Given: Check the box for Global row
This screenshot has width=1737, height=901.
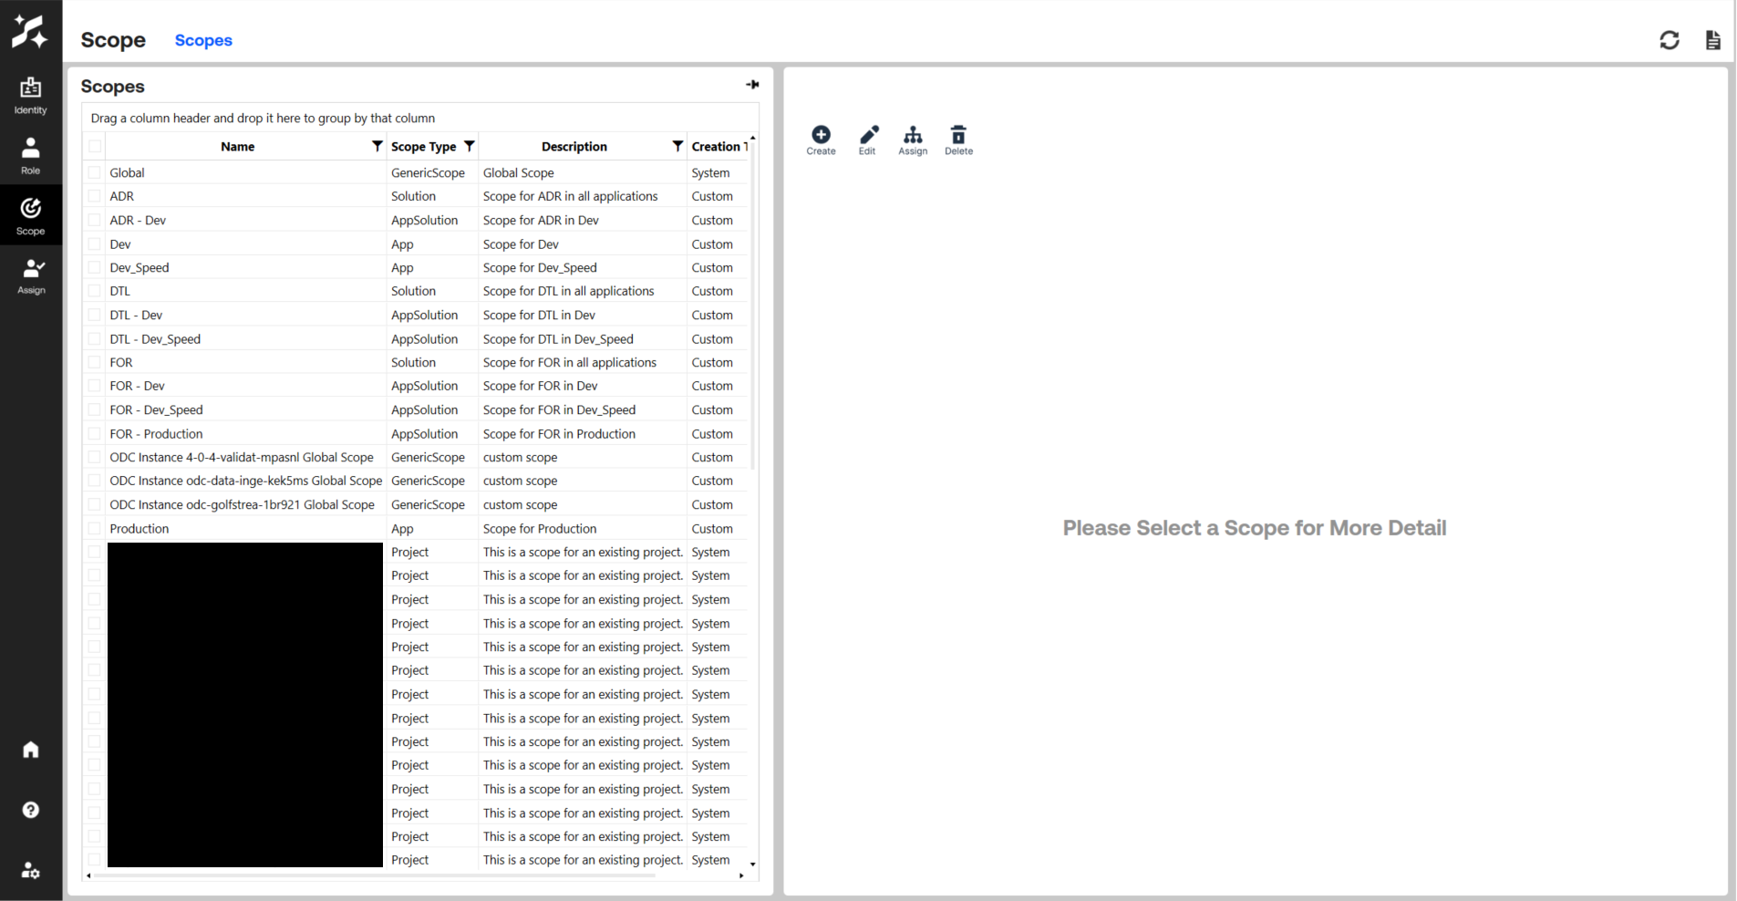Looking at the screenshot, I should pos(95,172).
